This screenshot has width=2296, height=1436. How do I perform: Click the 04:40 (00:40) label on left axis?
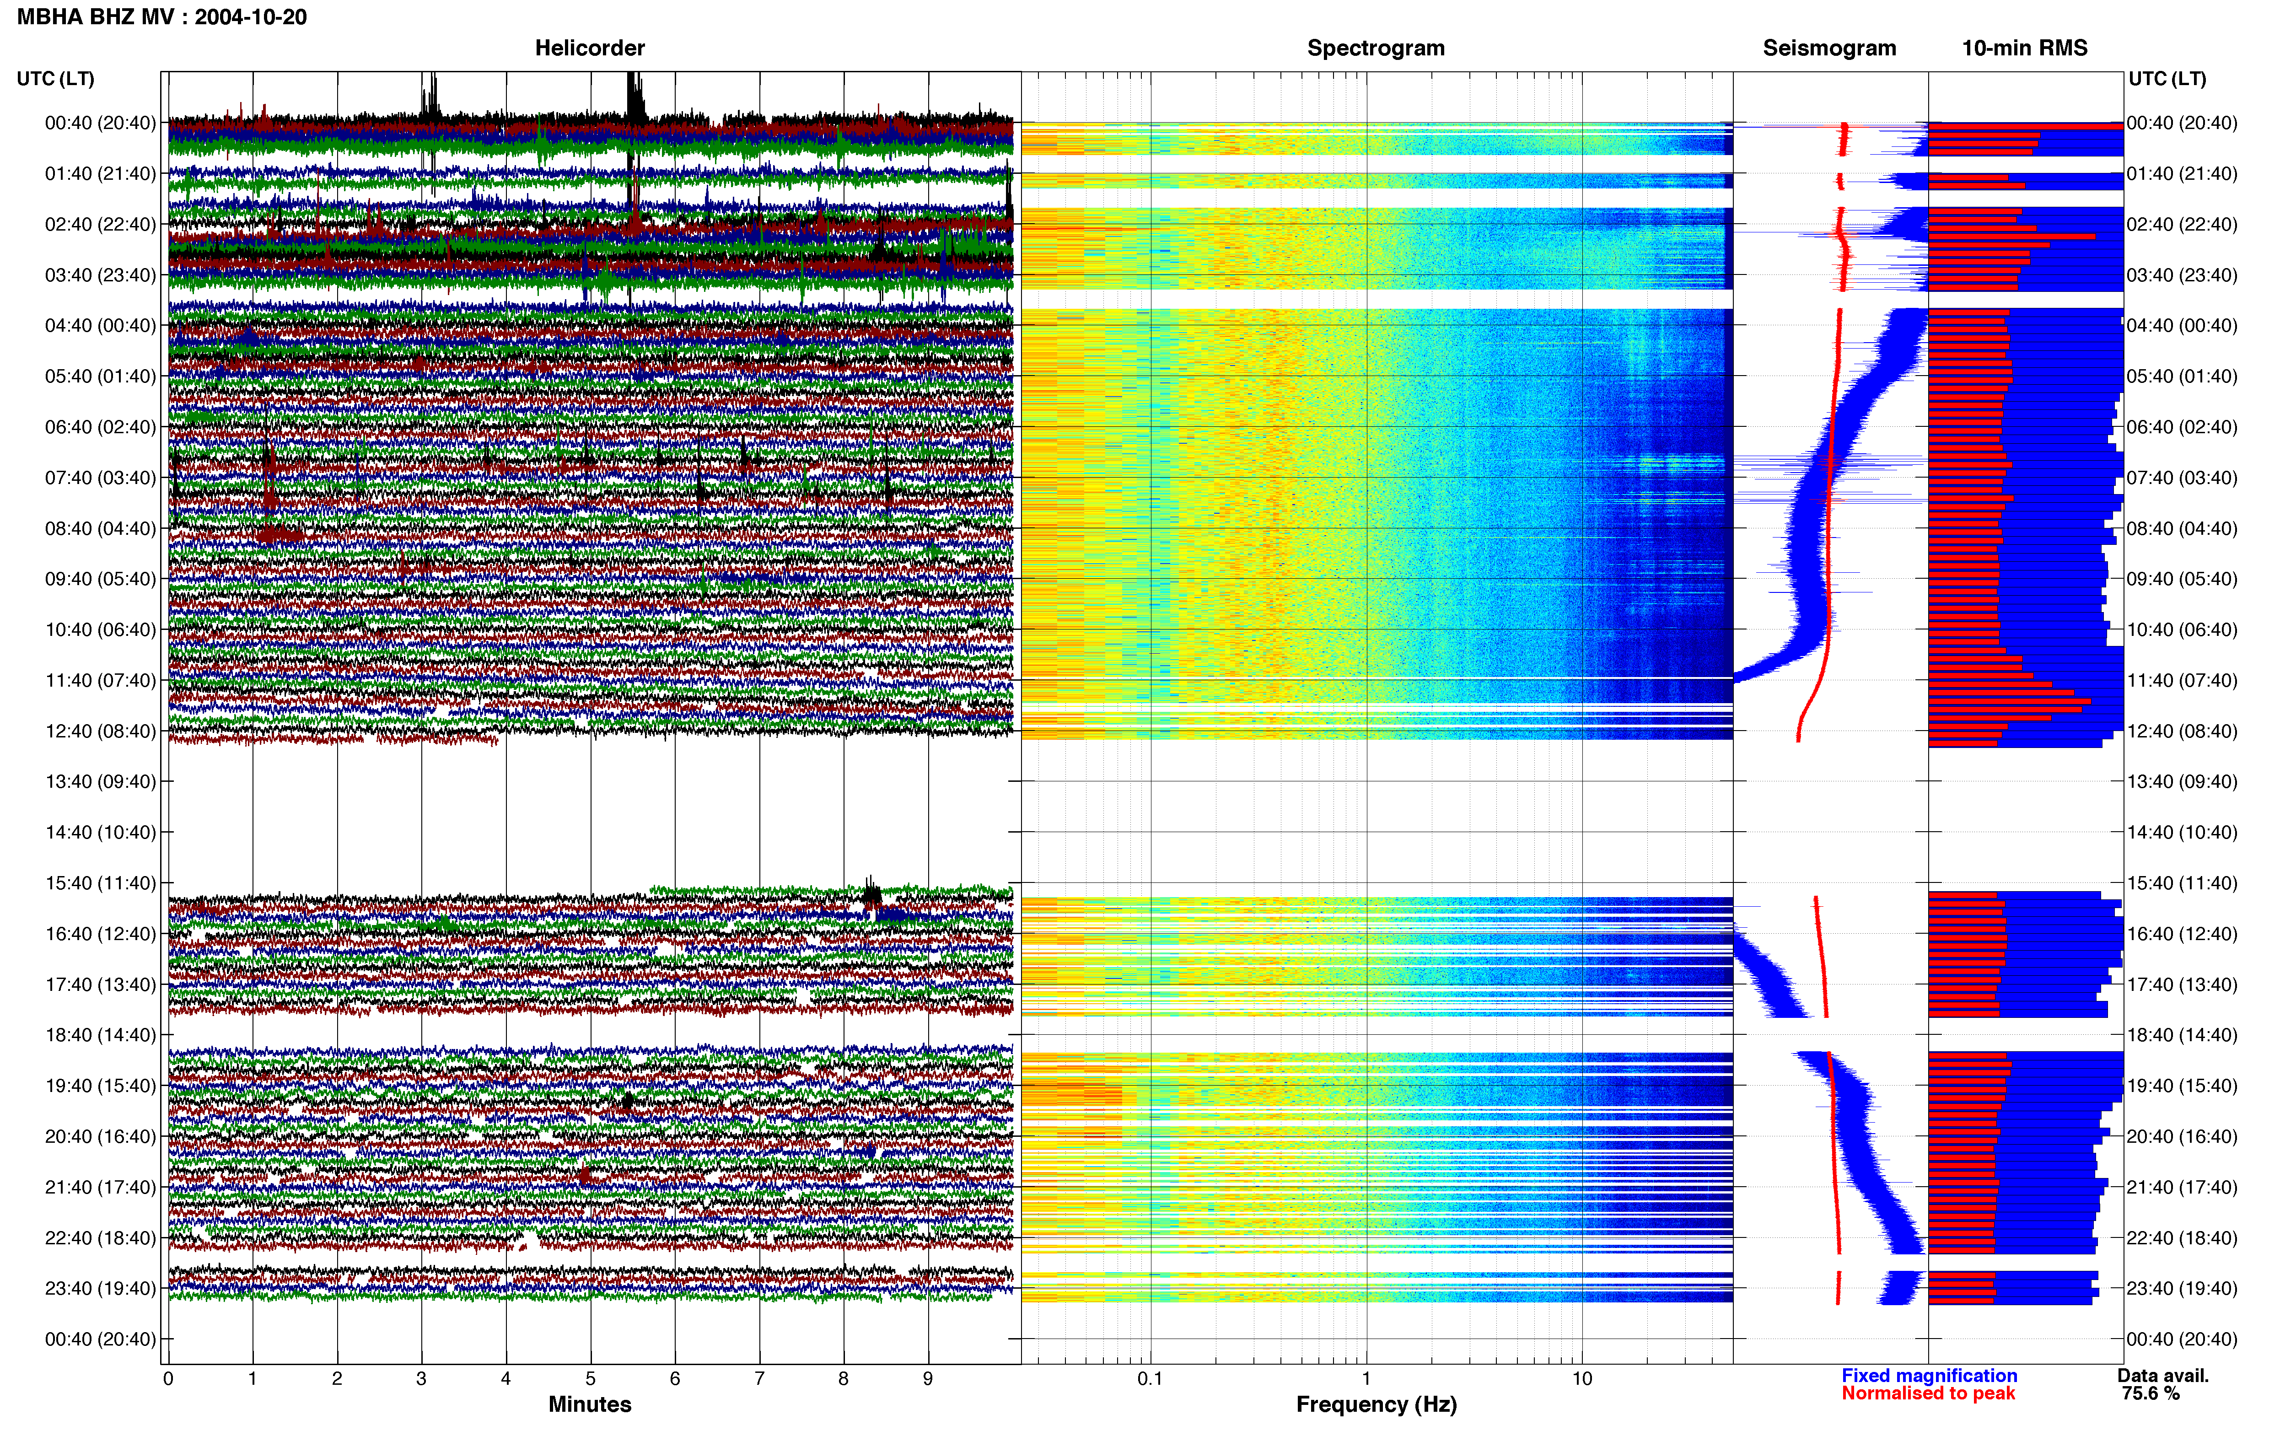click(x=100, y=326)
